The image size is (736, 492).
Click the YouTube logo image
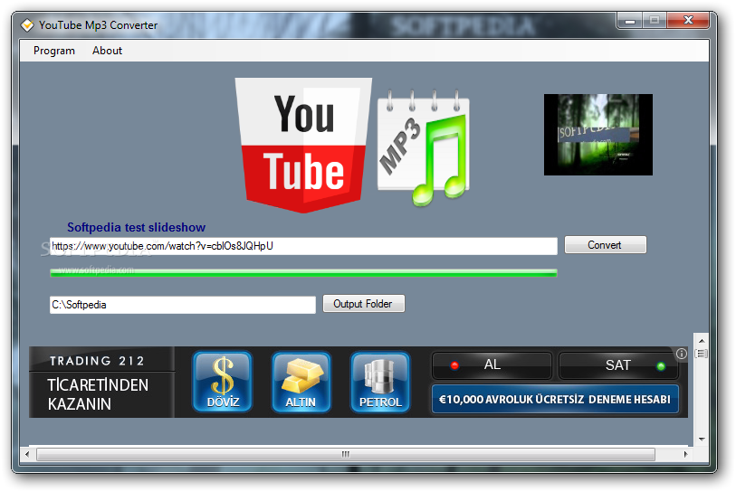click(x=303, y=145)
